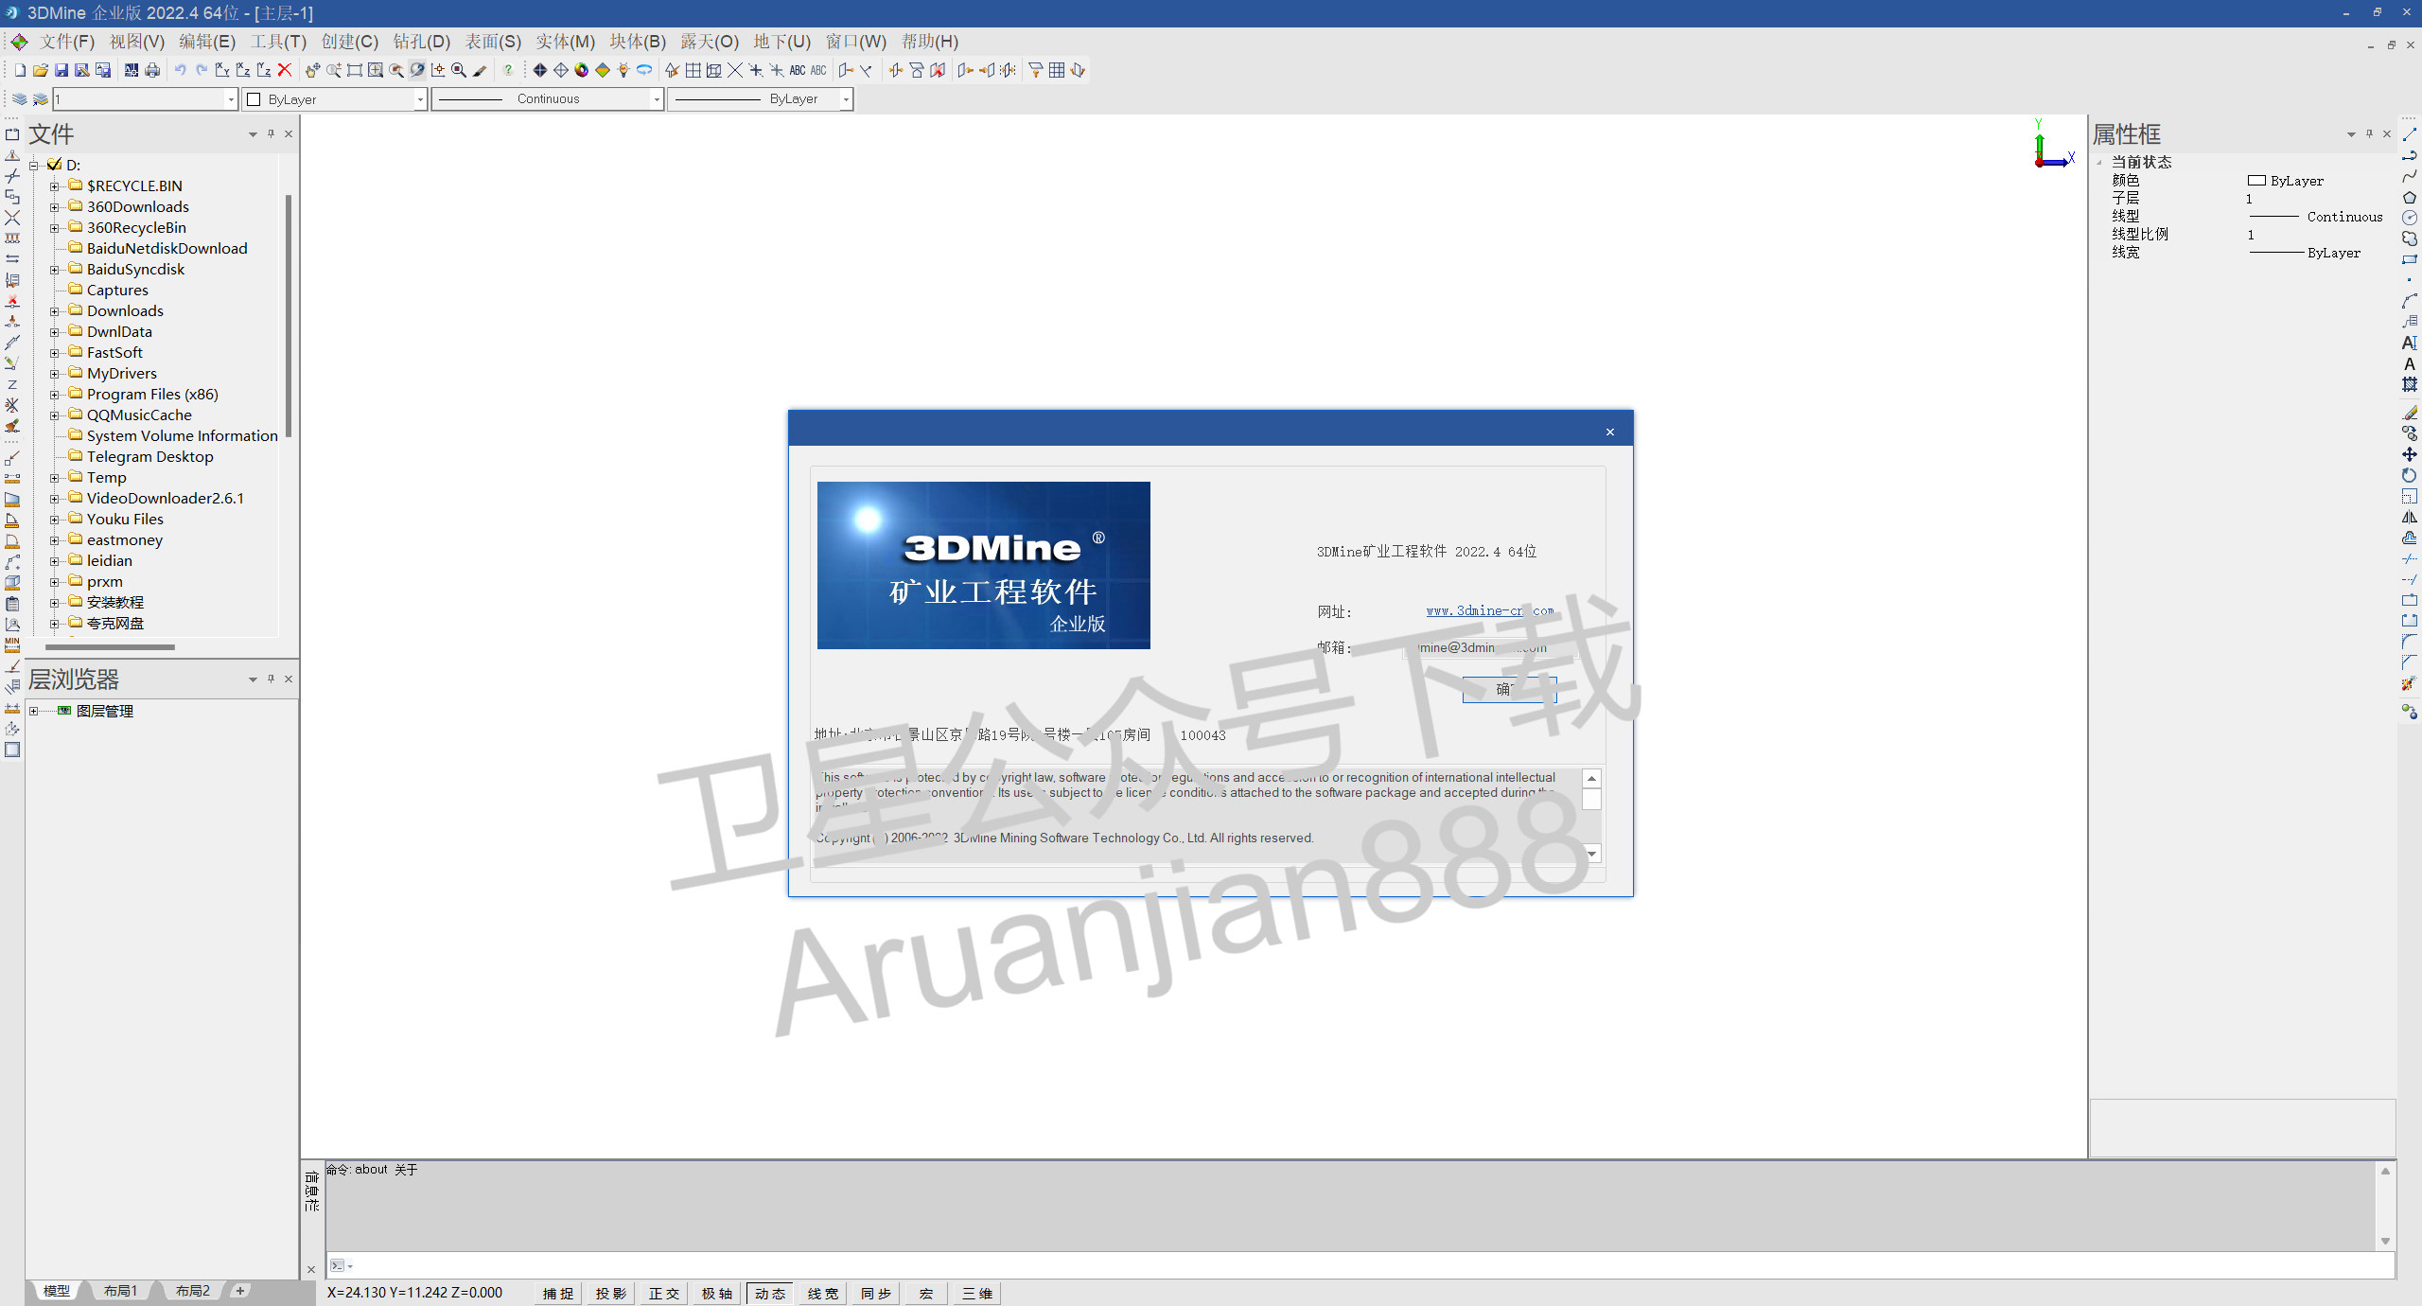Click the Print icon in toolbar
This screenshot has height=1306, width=2422.
click(x=152, y=70)
